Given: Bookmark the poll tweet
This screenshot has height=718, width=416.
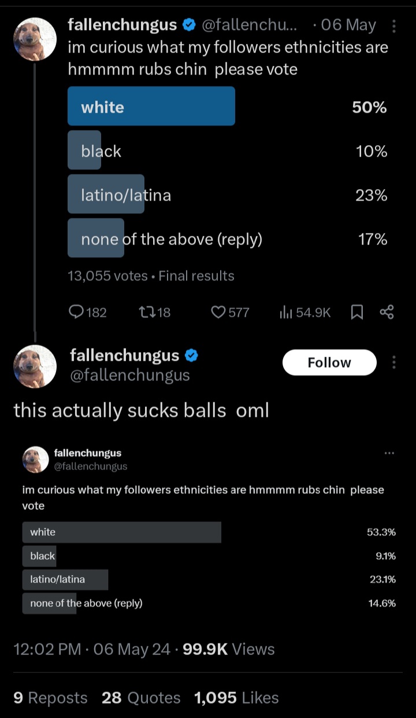Looking at the screenshot, I should pyautogui.click(x=357, y=312).
